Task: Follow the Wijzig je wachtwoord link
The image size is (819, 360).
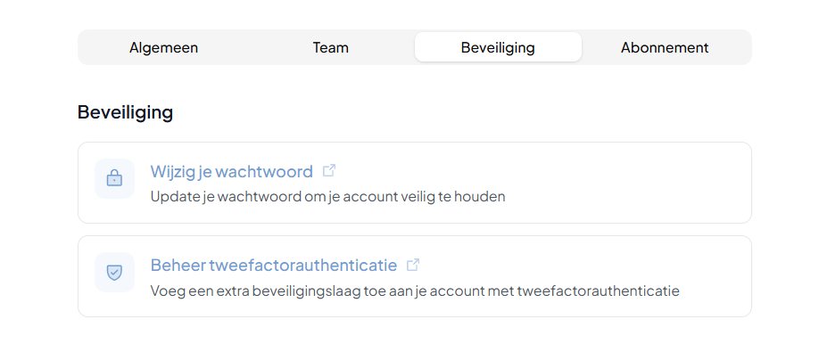Action: [x=231, y=171]
